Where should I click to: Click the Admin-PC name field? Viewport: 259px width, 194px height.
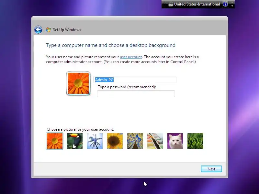[135, 80]
